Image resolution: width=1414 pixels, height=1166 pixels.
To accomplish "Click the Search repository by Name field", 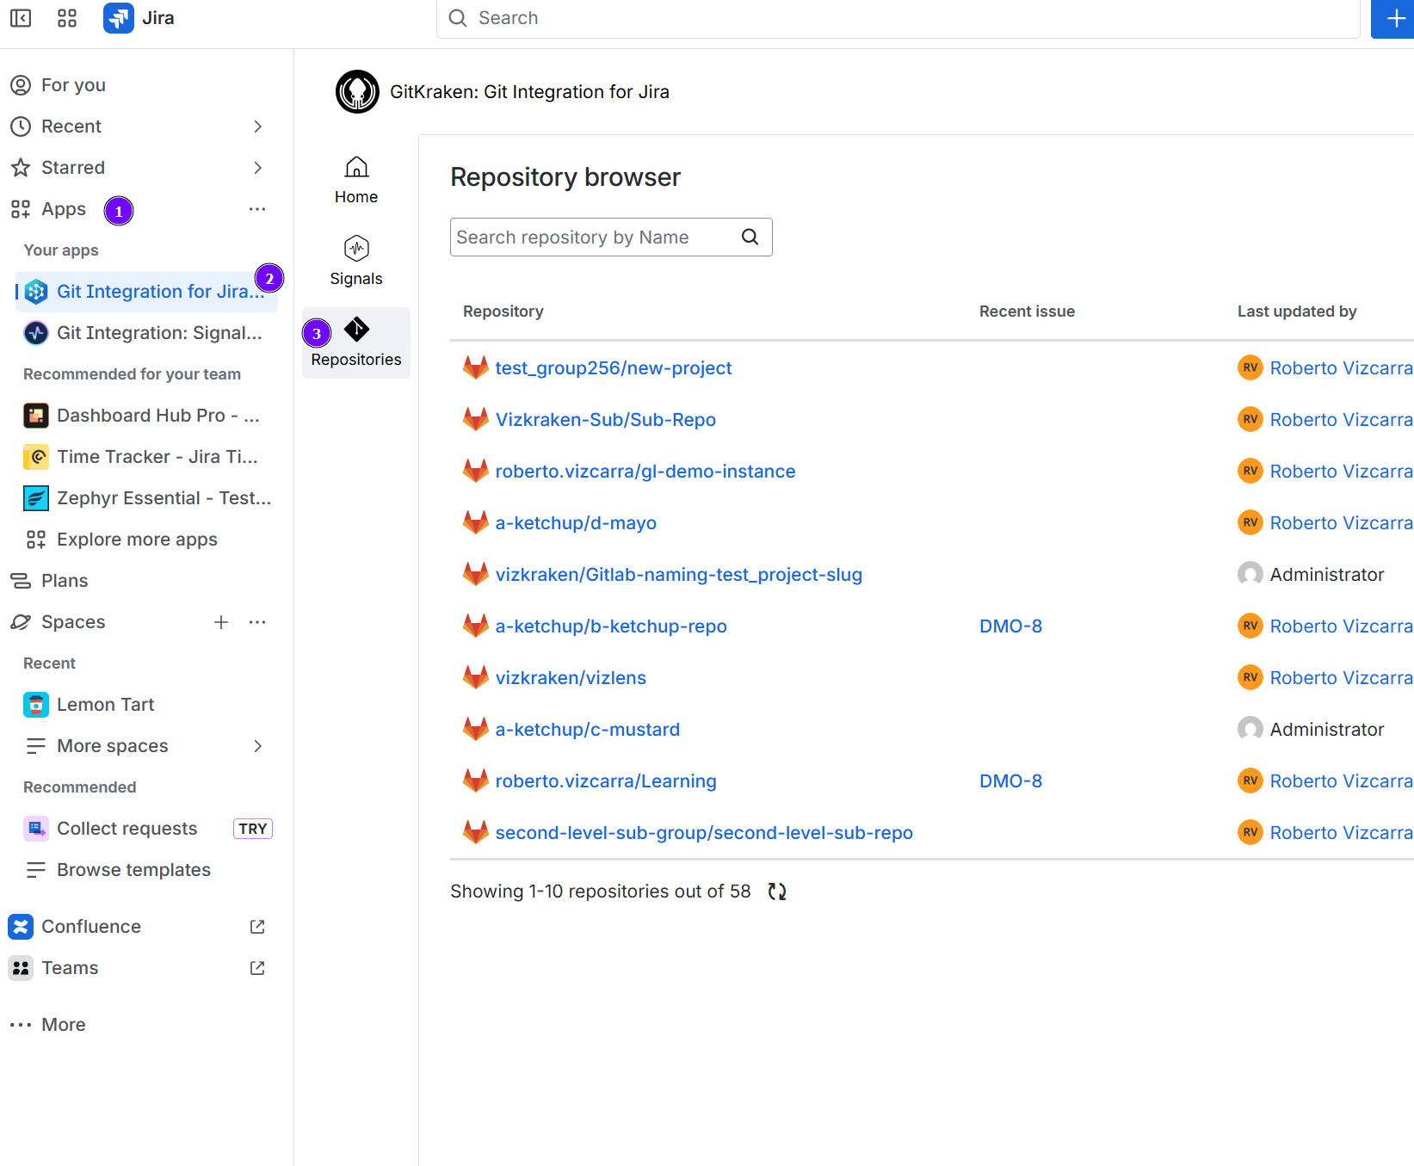I will click(x=594, y=238).
